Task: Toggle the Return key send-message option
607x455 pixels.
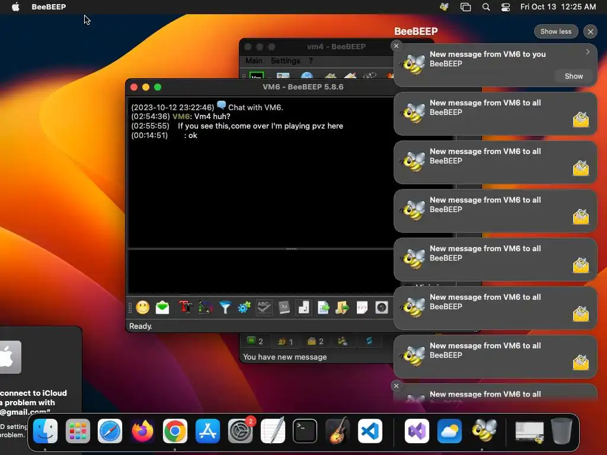Action: [x=303, y=307]
